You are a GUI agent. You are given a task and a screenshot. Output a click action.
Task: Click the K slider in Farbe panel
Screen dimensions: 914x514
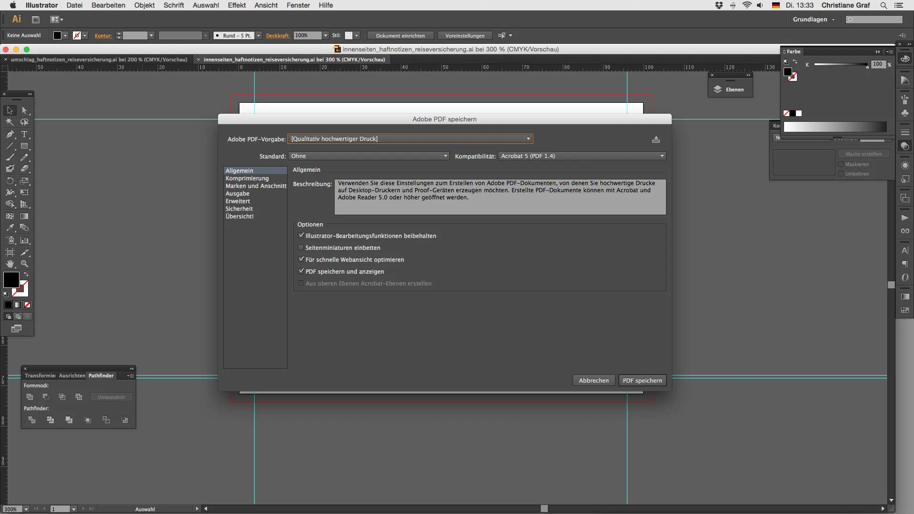[841, 64]
